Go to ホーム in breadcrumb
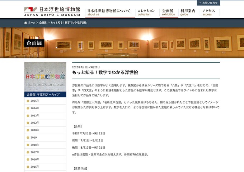244x172 pixels. [x=32, y=23]
